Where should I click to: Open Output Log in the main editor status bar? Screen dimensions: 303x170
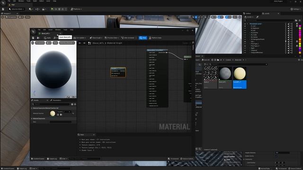coord(22,169)
